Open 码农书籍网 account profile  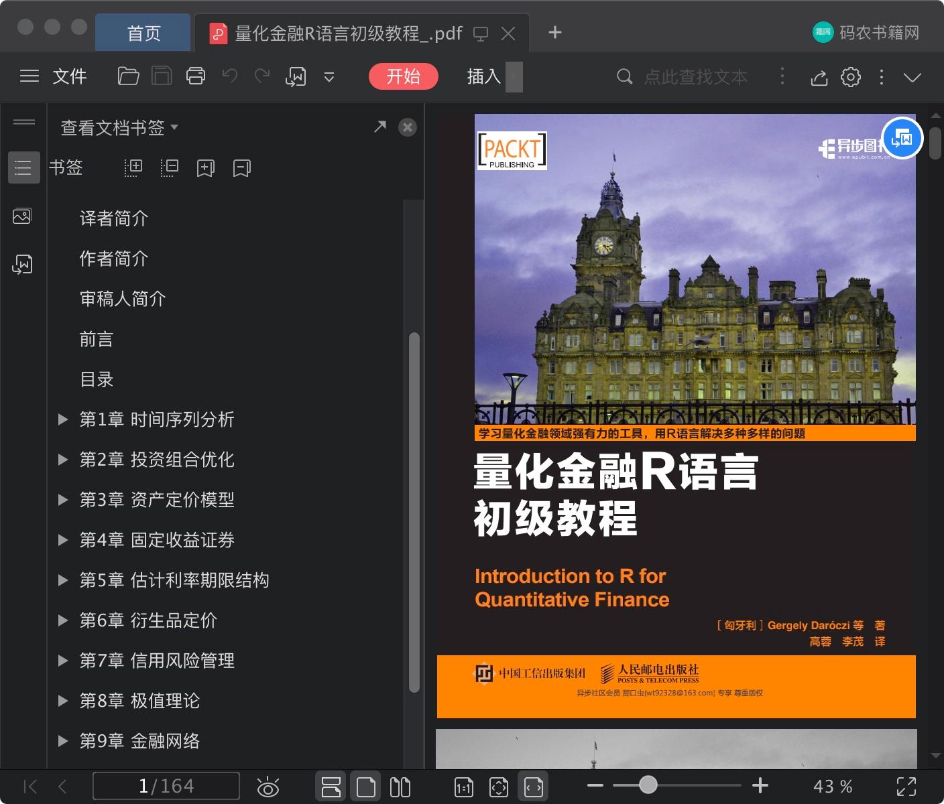point(866,32)
